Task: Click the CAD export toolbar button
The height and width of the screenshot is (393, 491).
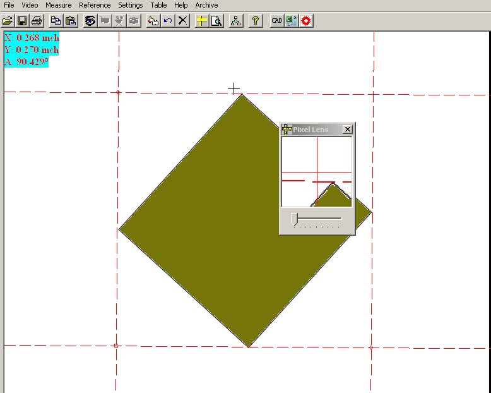Action: pos(276,21)
